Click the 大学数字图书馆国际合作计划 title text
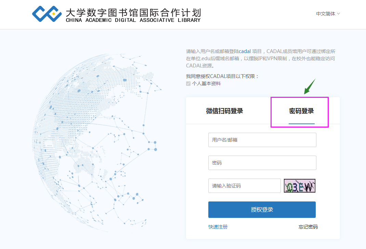366x249 pixels. [133, 12]
